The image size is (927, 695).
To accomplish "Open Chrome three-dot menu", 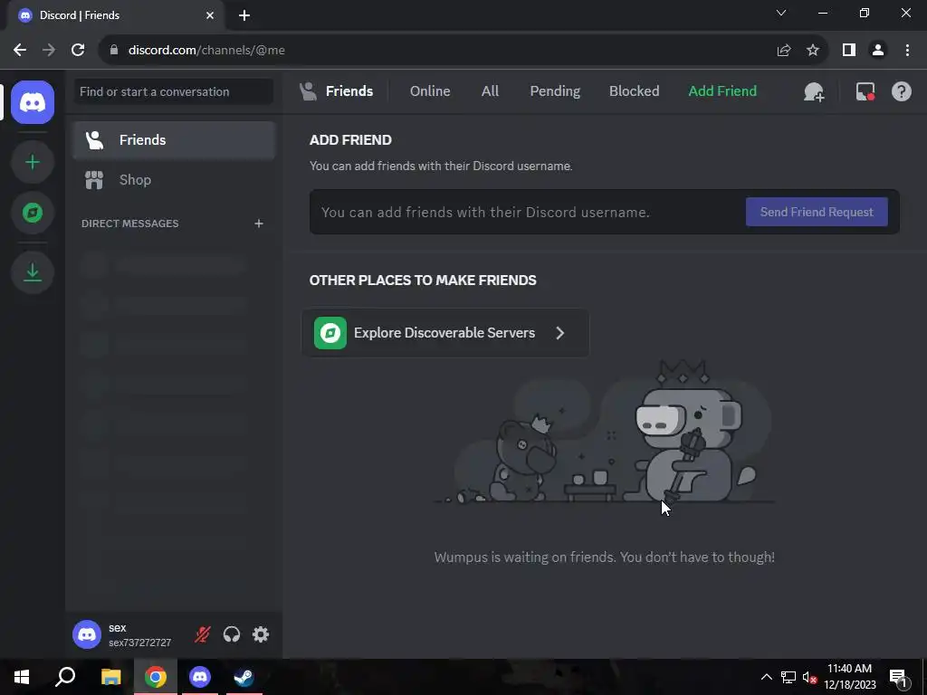I will pyautogui.click(x=907, y=51).
